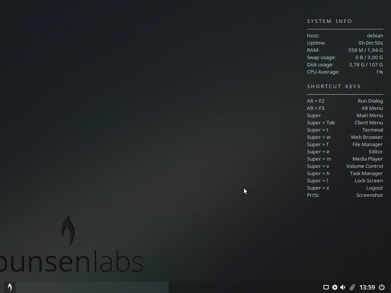
Task: Click the 'Web Browser' shortcut label
Action: 367,137
